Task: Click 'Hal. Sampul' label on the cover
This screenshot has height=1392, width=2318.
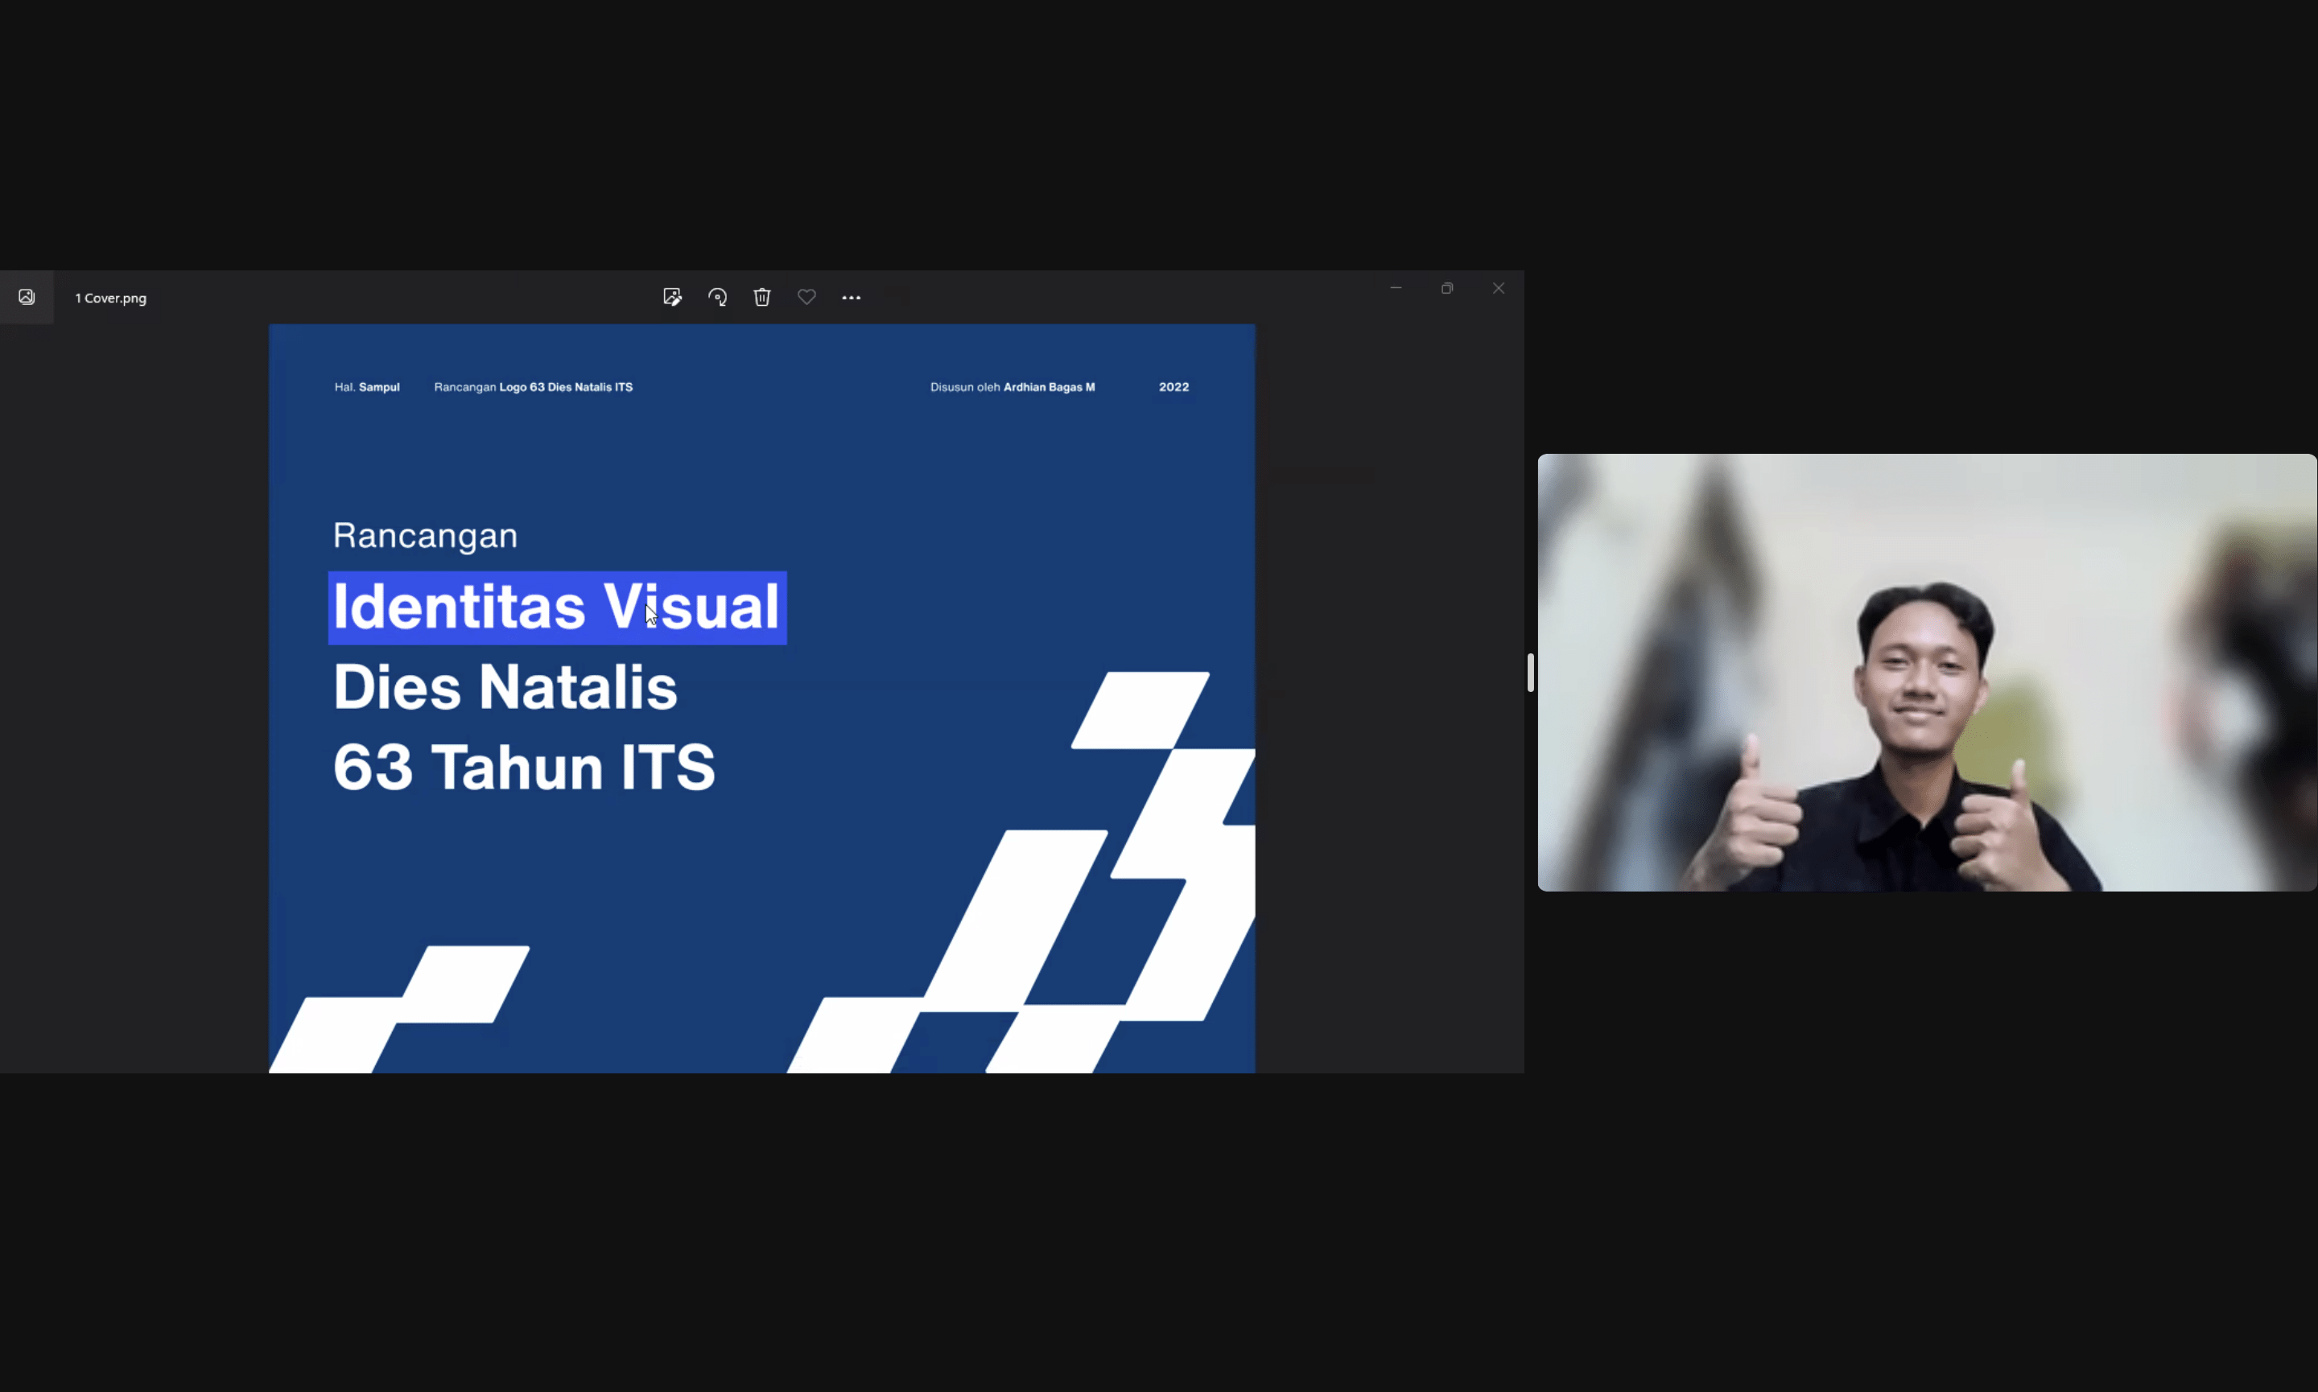Action: (x=367, y=387)
